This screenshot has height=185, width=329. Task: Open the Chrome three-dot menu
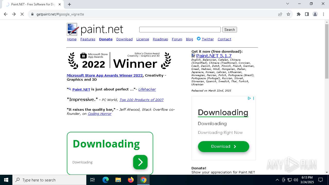[323, 14]
